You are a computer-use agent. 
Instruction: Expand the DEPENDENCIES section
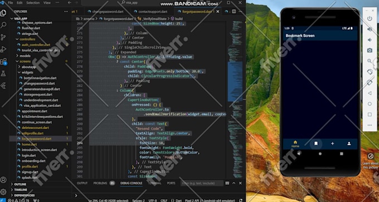24,195
